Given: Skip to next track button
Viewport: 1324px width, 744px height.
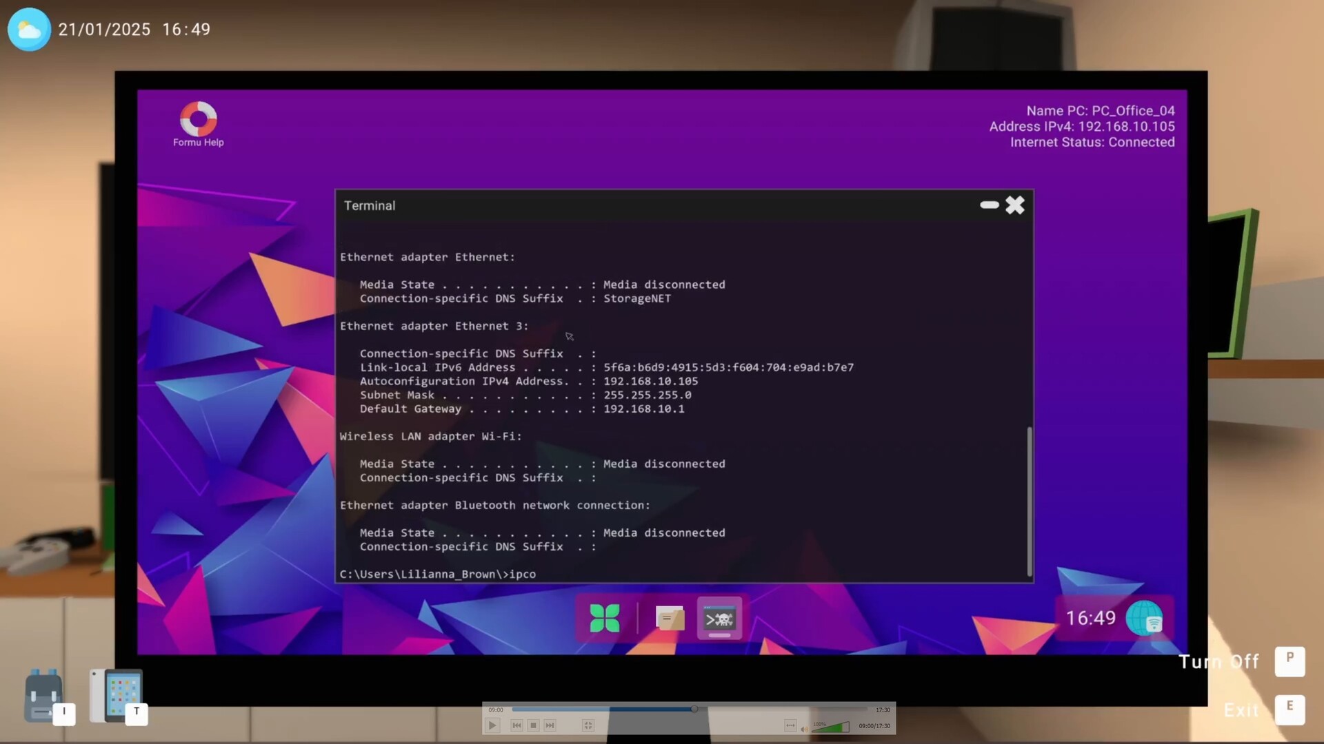Looking at the screenshot, I should click(x=550, y=725).
